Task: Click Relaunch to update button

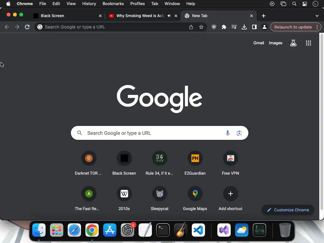Action: click(293, 27)
